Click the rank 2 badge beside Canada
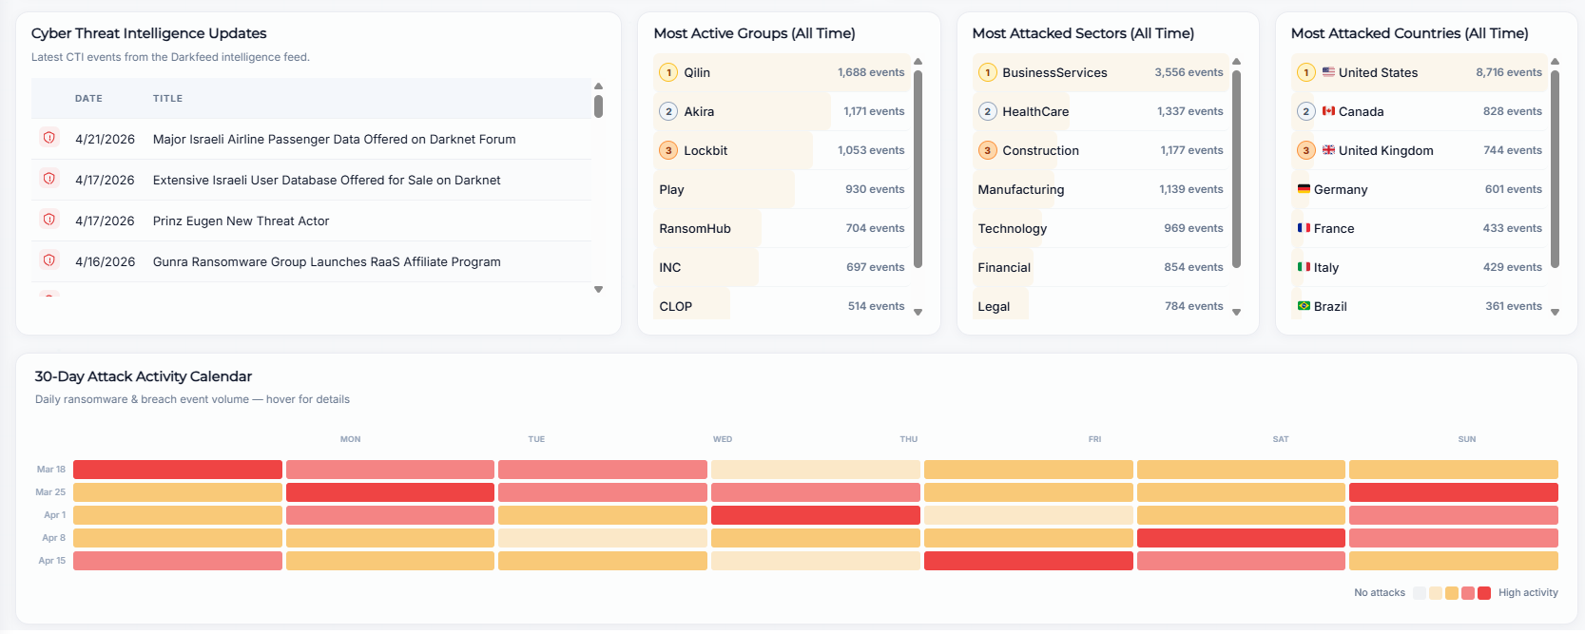 click(x=1305, y=111)
